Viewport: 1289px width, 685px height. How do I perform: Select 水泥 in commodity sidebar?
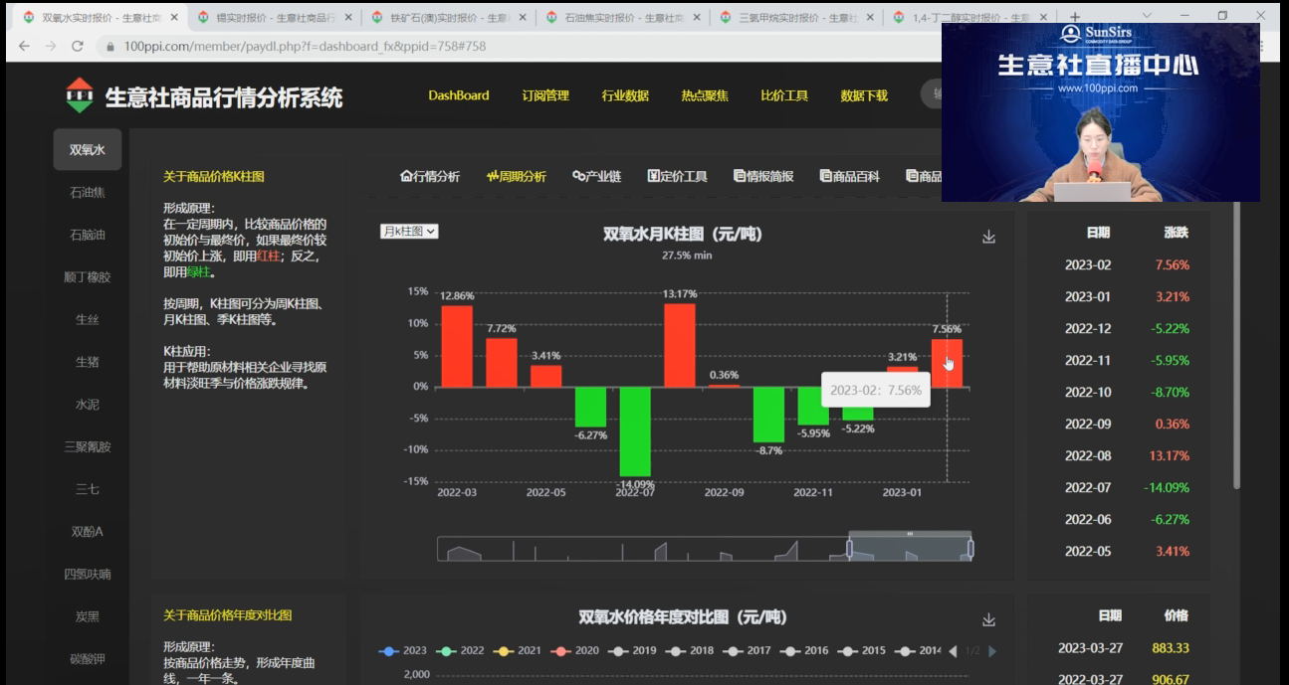tap(88, 405)
